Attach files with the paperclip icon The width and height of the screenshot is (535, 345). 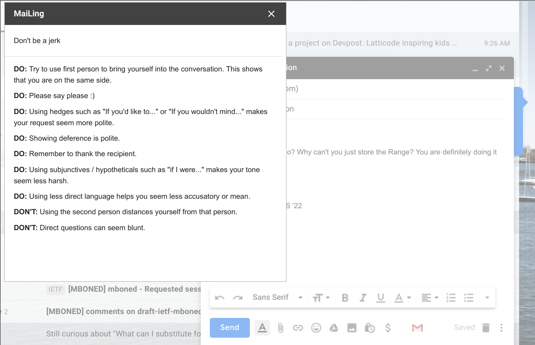[x=280, y=328]
